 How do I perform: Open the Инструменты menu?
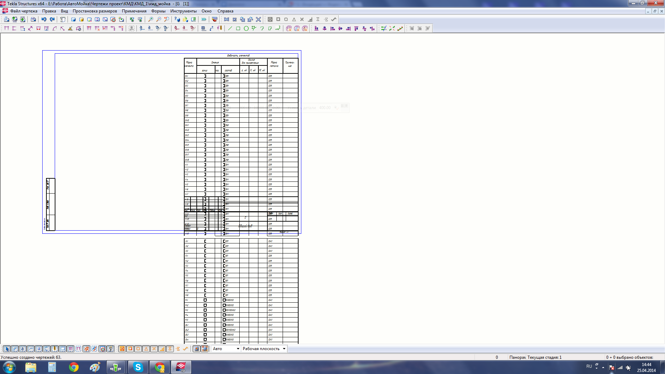click(183, 11)
